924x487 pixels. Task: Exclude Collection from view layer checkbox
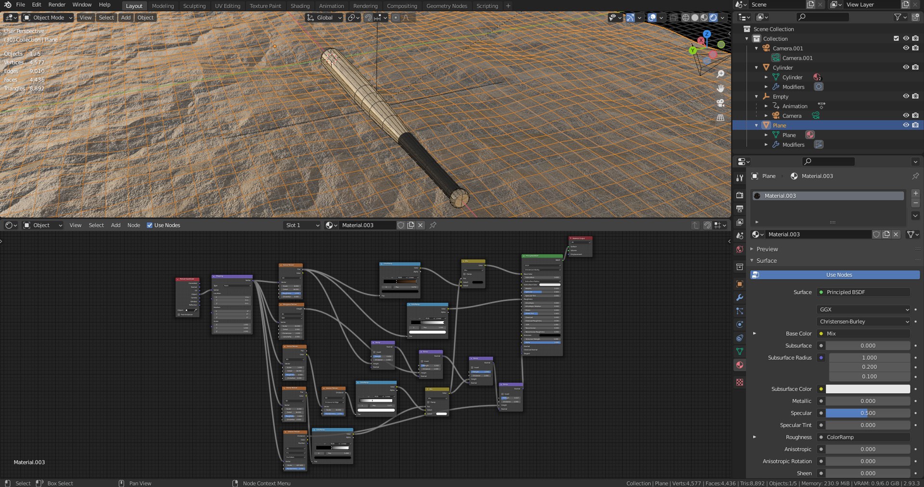(x=896, y=38)
